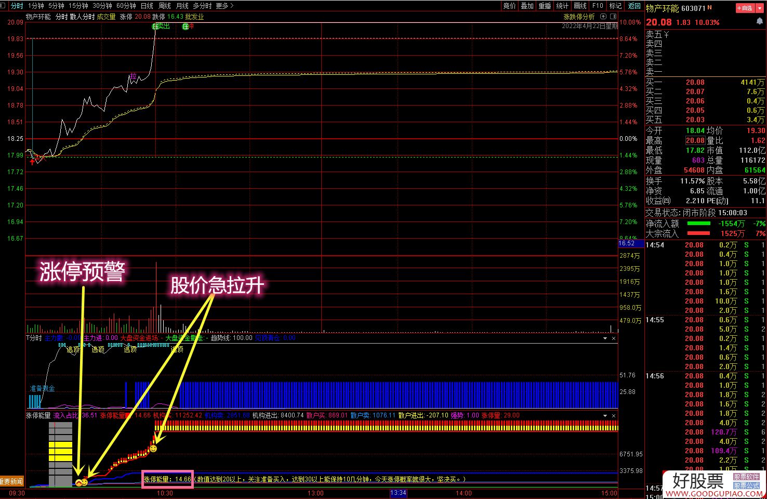The width and height of the screenshot is (767, 499).
Task: Click the 买一 bid row at 20.08
Action: click(706, 82)
